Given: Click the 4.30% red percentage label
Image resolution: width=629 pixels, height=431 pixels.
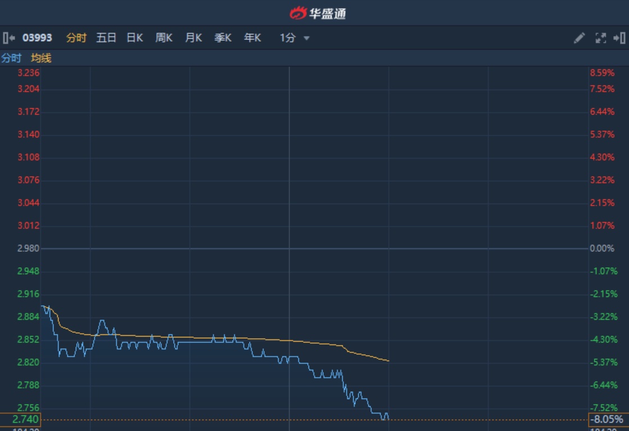Looking at the screenshot, I should pyautogui.click(x=601, y=158).
